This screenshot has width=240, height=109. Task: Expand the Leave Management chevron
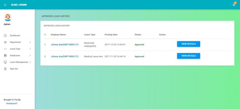coord(30,62)
